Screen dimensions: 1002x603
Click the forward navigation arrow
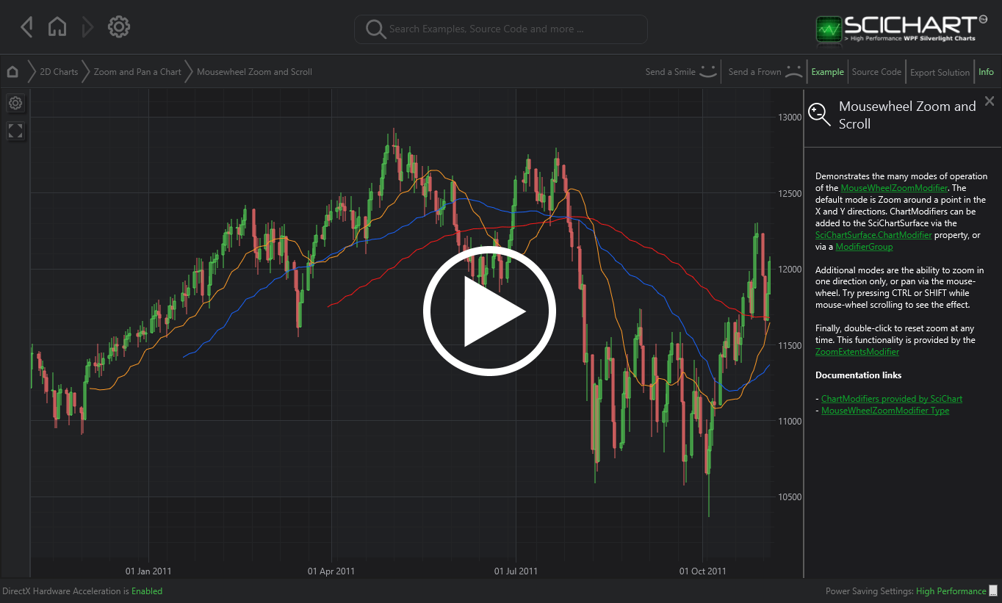click(x=87, y=26)
